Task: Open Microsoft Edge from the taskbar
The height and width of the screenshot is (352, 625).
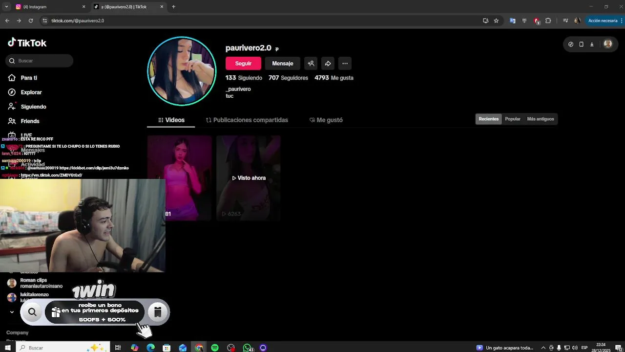Action: click(150, 348)
